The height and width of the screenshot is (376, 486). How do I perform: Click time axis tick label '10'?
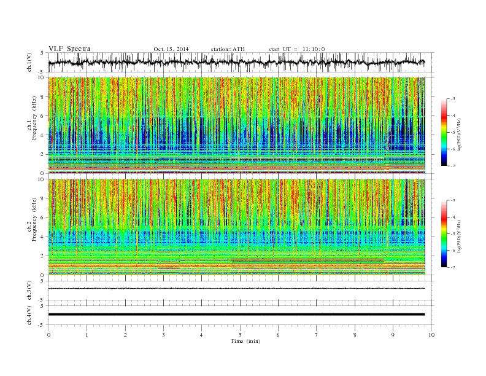(431, 335)
